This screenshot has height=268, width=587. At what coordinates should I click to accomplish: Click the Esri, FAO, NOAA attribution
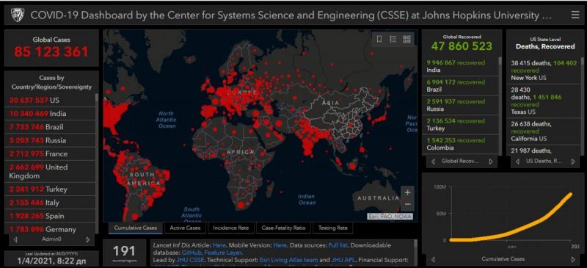pyautogui.click(x=390, y=217)
